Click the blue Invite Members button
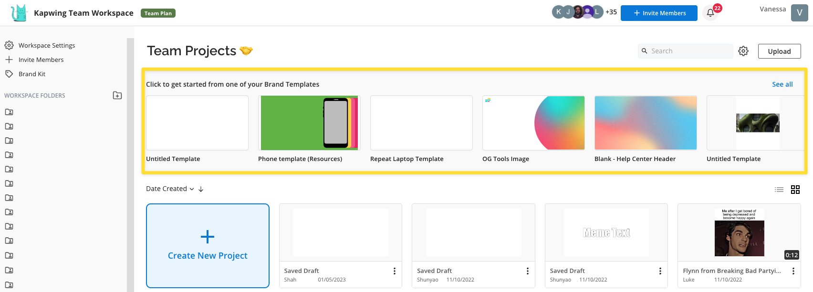Screen dimensions: 813x292 point(659,13)
